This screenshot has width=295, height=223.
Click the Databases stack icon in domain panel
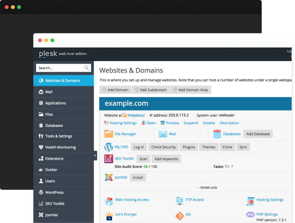tap(217, 134)
